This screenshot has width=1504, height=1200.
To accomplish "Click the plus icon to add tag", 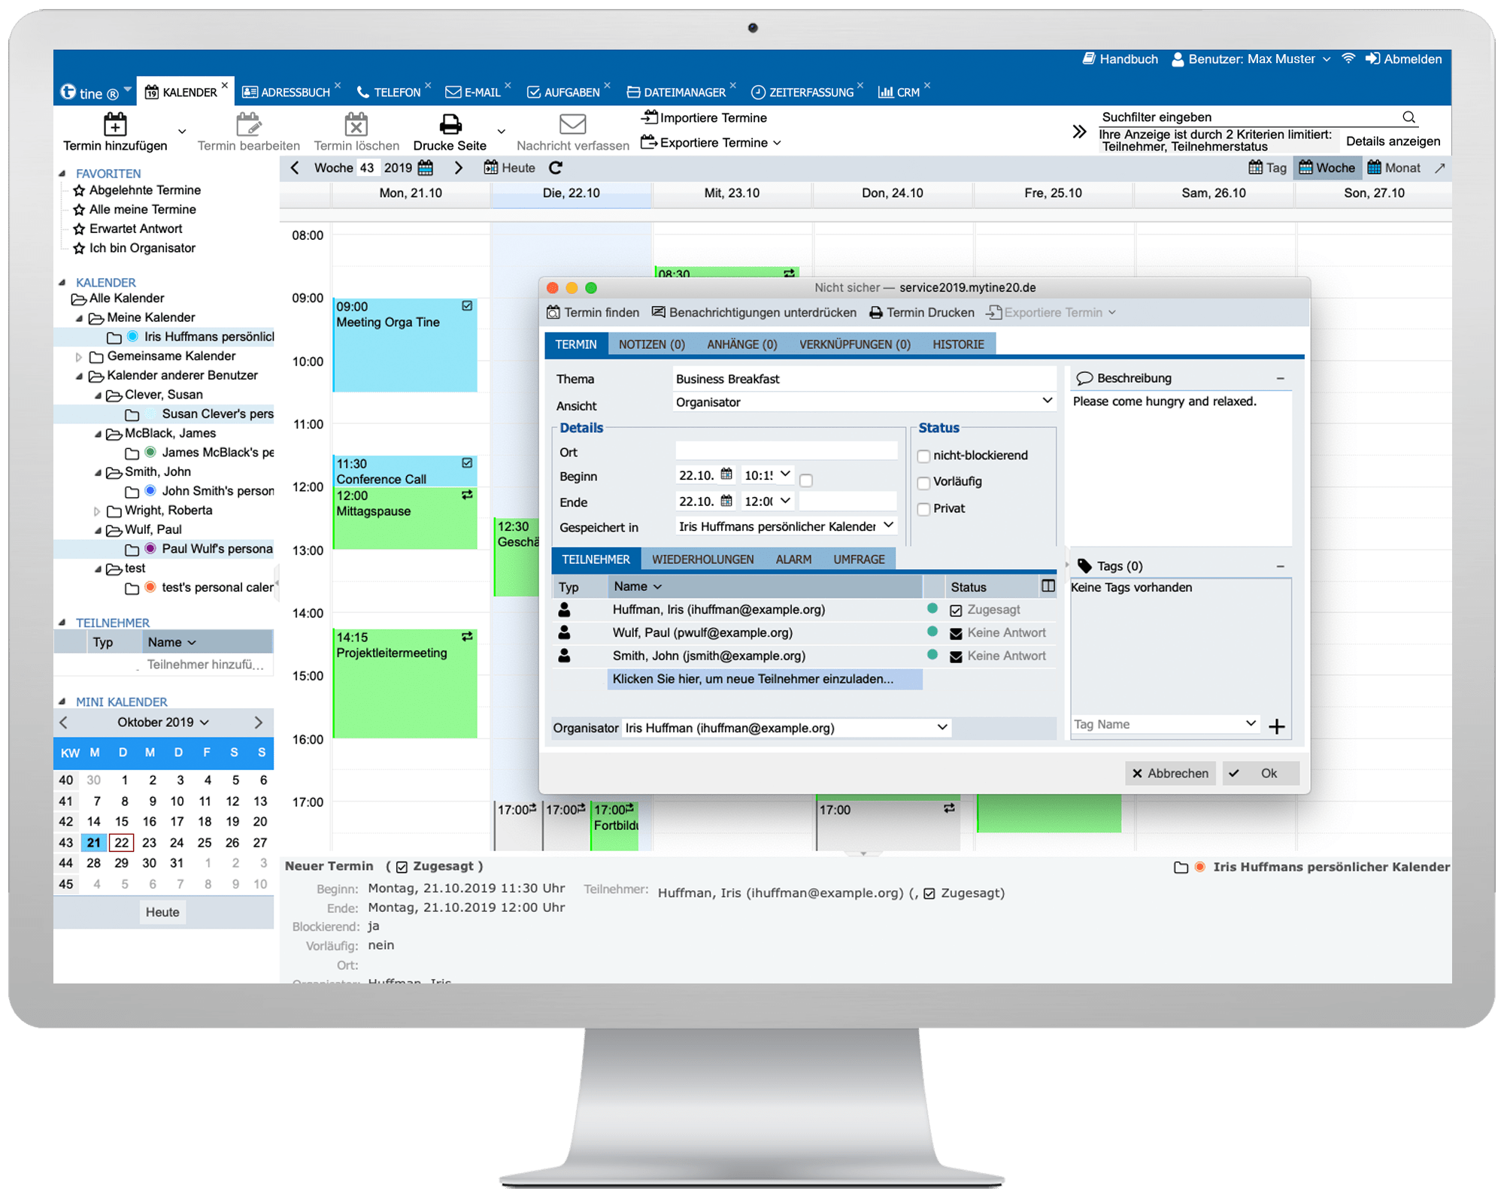I will coord(1276,726).
